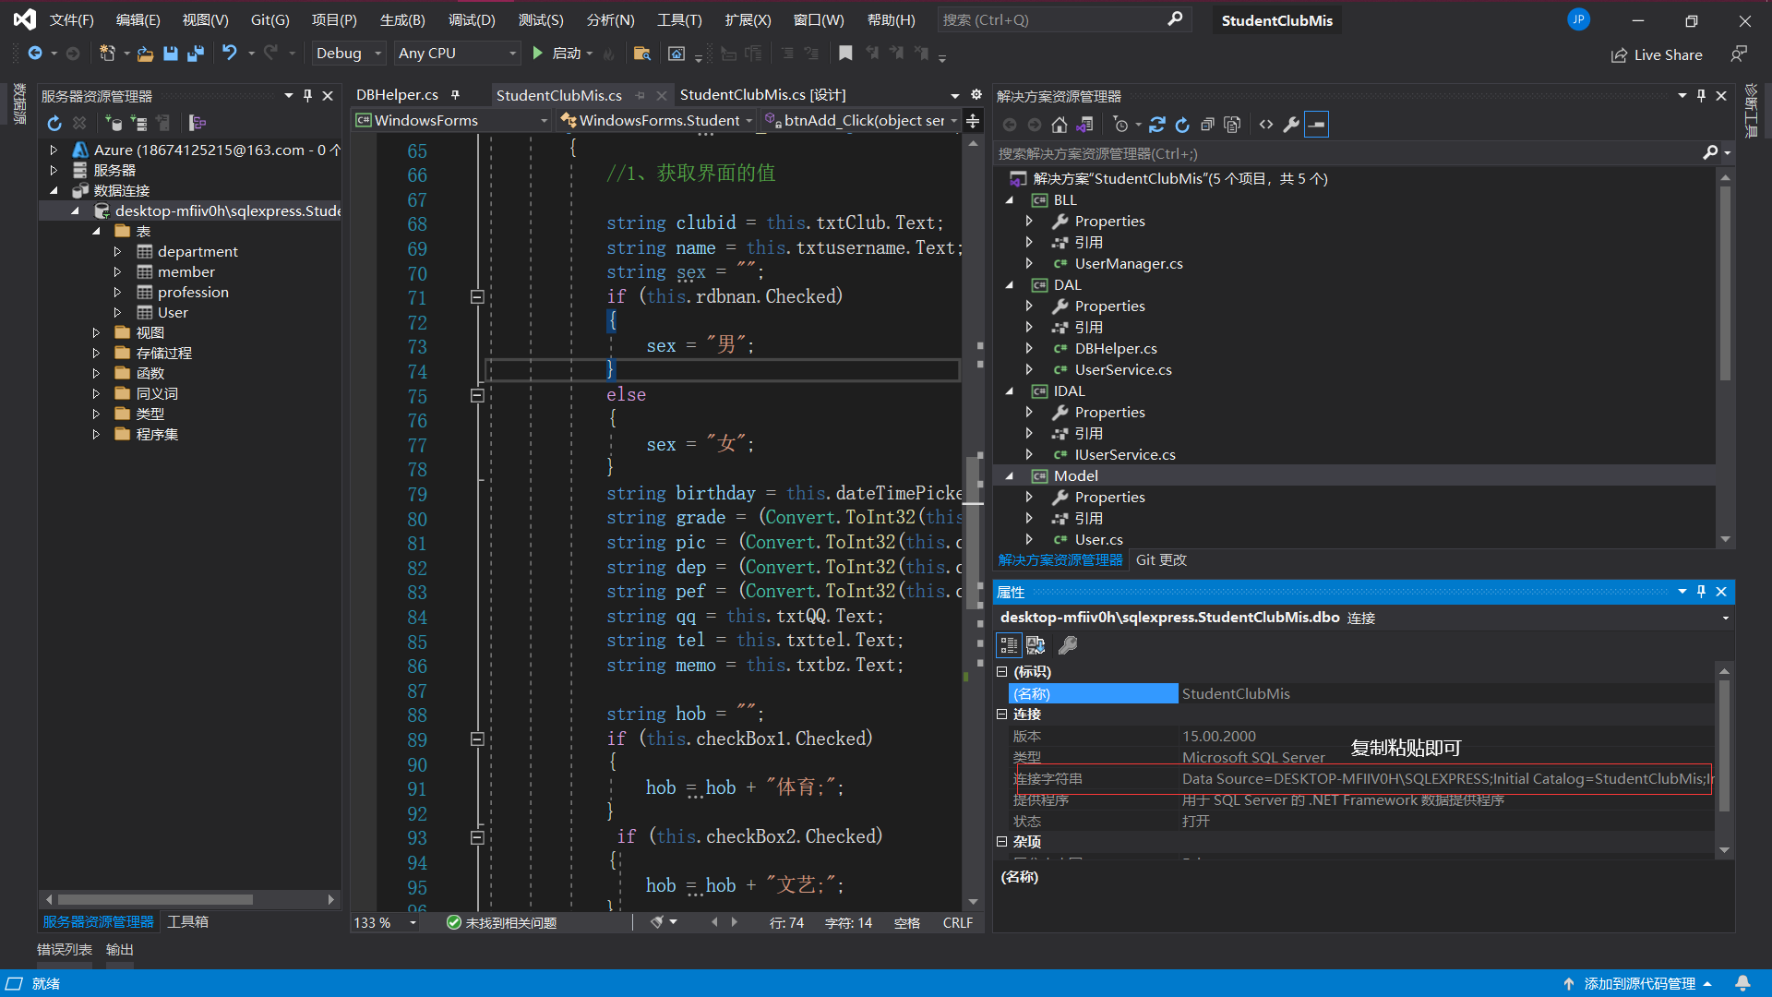The width and height of the screenshot is (1772, 997).
Task: Click the Home icon in Solution Explorer
Action: [1060, 125]
